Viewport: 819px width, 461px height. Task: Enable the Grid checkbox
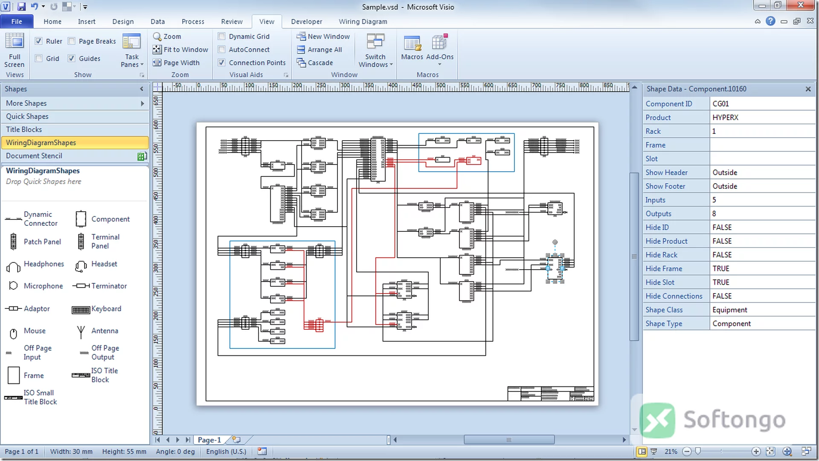point(38,58)
